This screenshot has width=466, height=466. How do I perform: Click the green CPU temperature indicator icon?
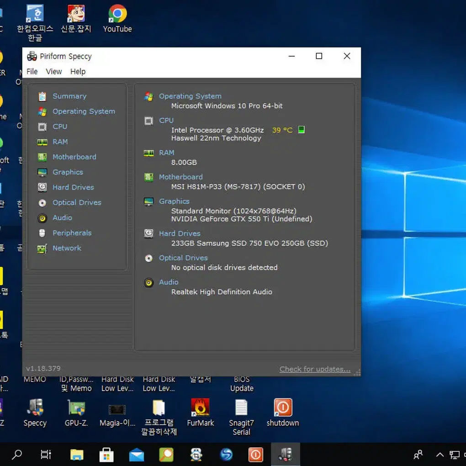click(x=301, y=130)
